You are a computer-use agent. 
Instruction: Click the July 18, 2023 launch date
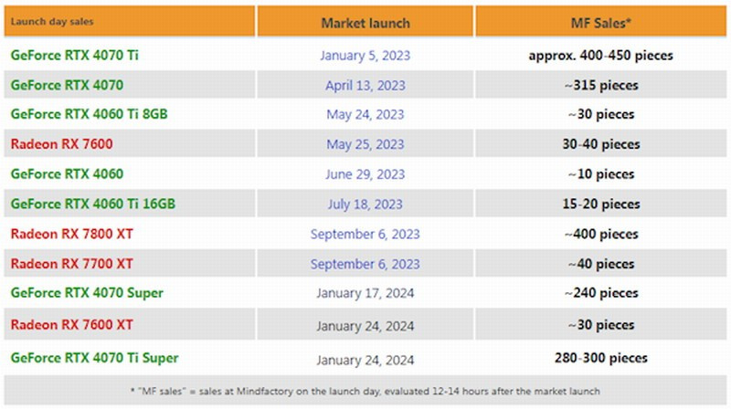coord(365,204)
